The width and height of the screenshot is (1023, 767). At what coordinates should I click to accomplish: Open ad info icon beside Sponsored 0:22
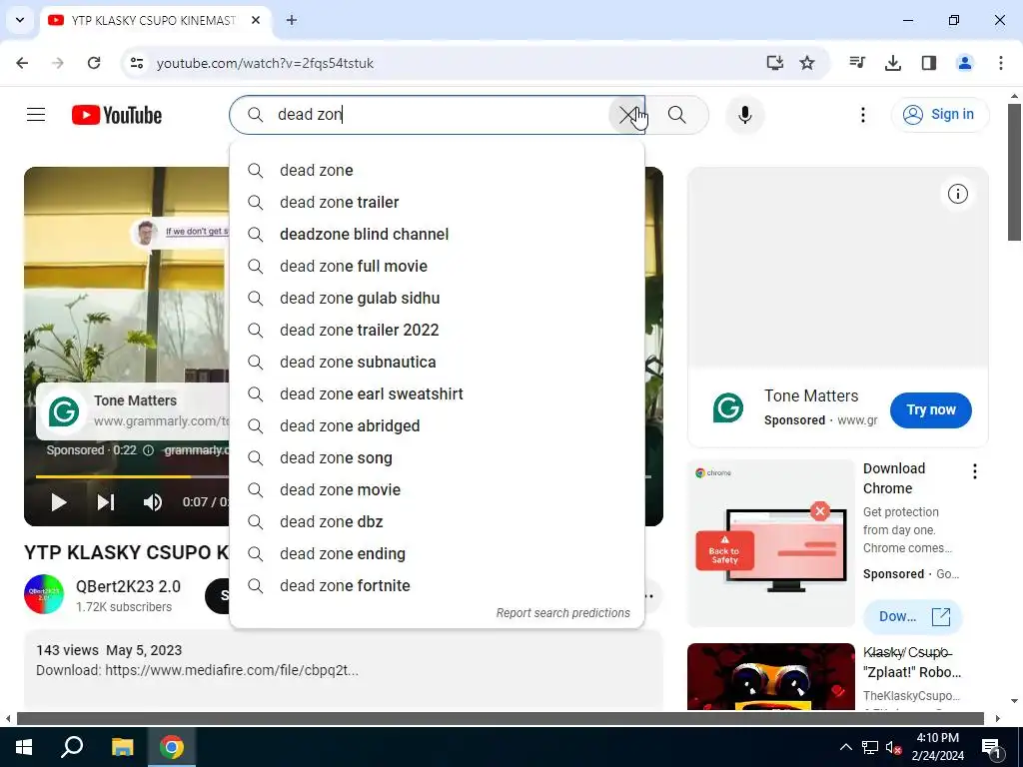(148, 450)
